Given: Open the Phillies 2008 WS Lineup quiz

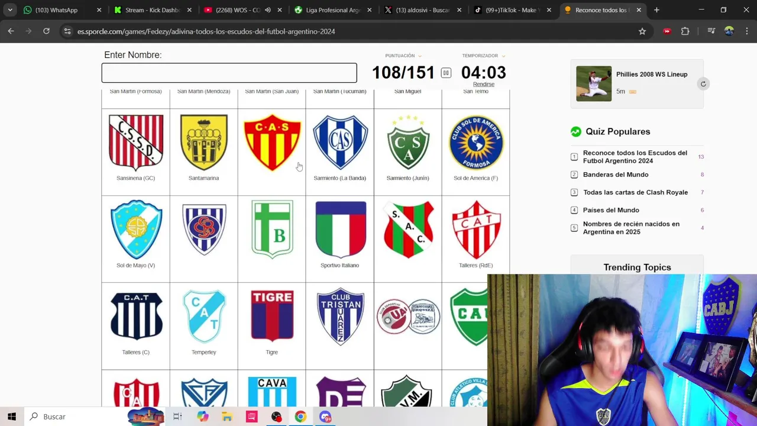Looking at the screenshot, I should click(652, 74).
